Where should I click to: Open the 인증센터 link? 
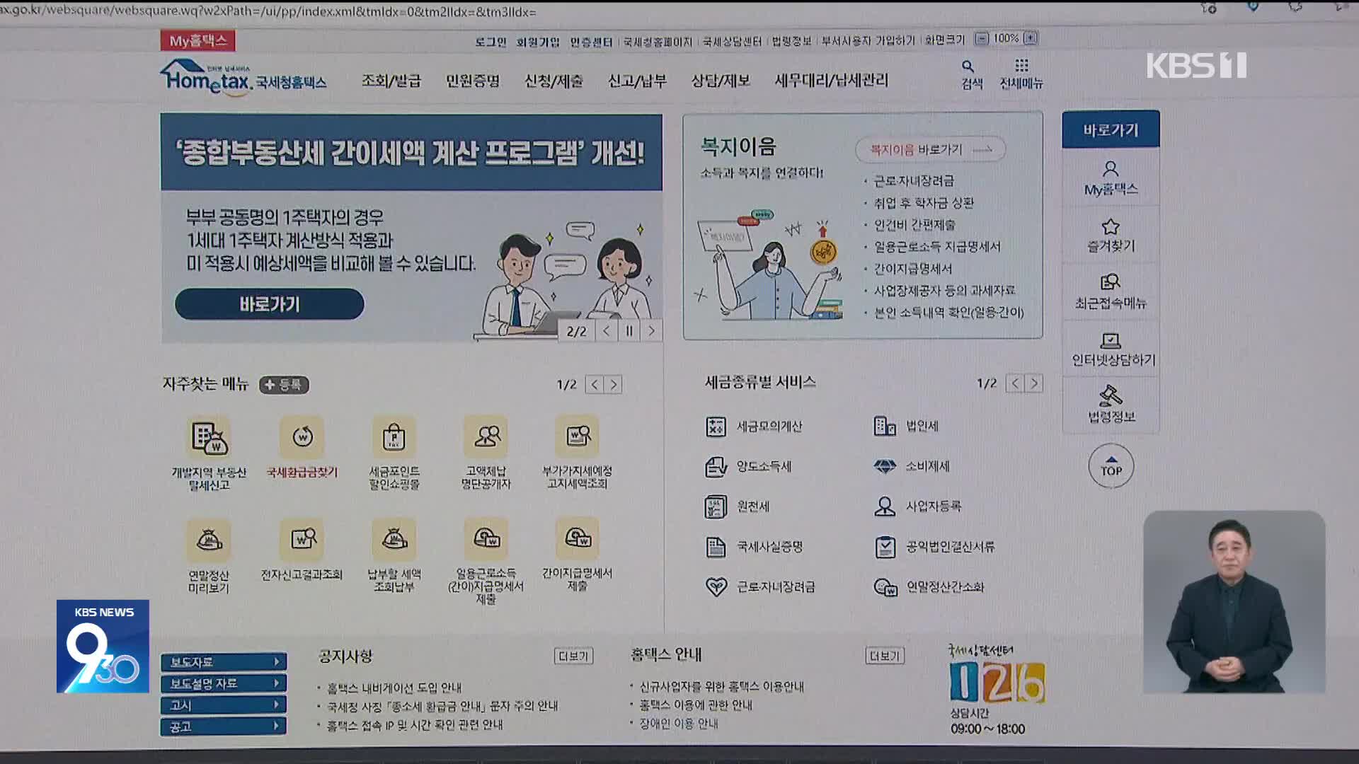point(591,42)
